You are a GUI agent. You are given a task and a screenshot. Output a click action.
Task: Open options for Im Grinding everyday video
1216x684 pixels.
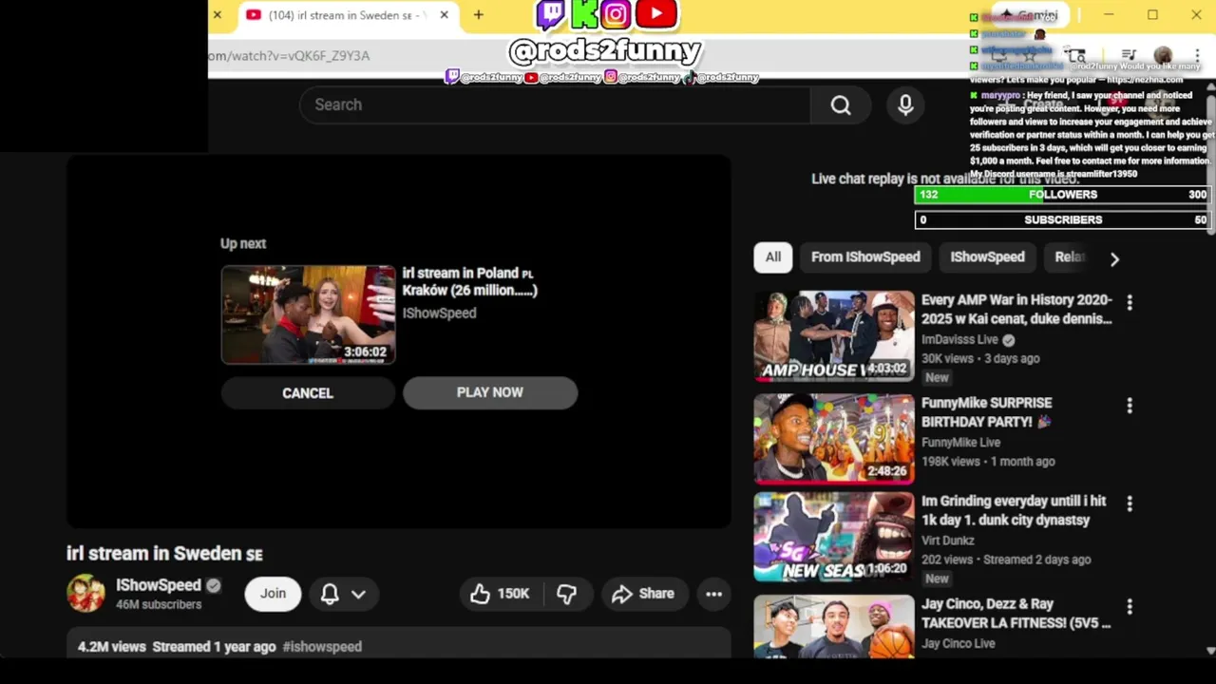[1130, 503]
